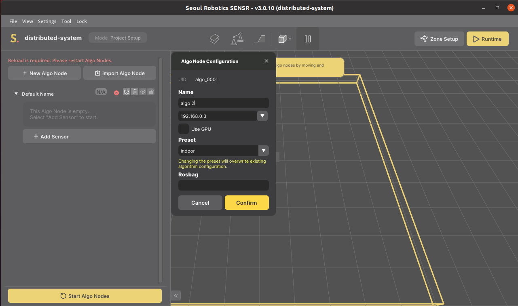Click the 192.168.0.3 address field
518x306 pixels.
pos(218,116)
